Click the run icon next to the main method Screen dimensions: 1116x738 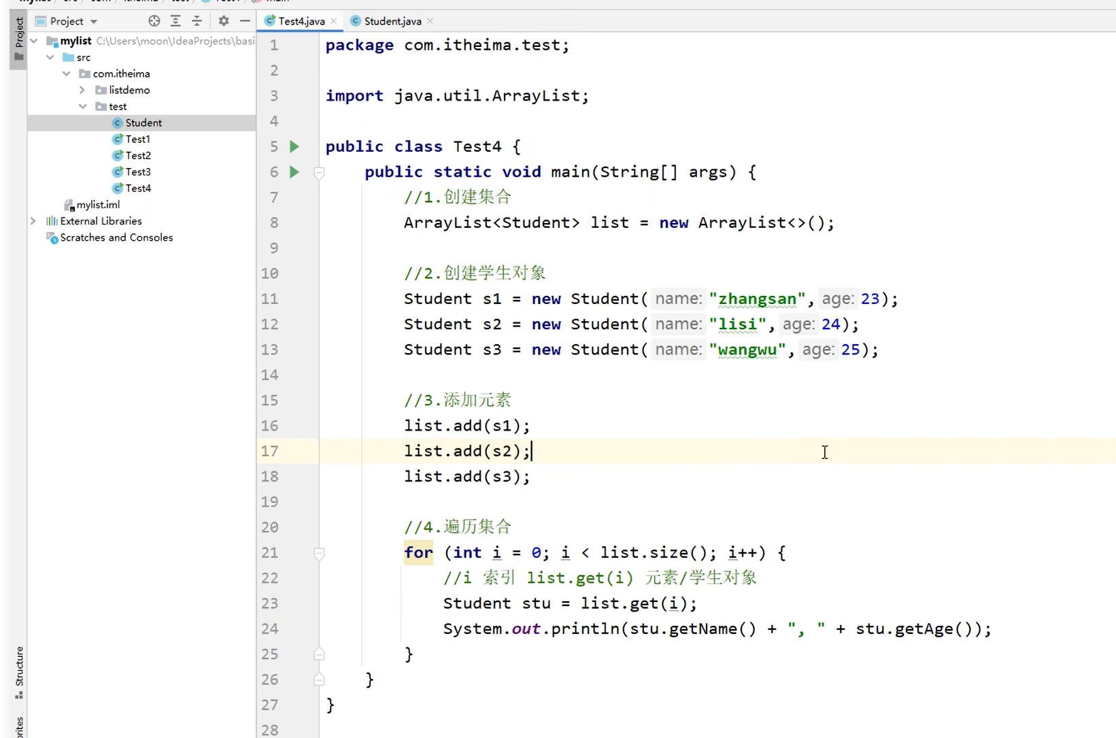[x=294, y=172]
